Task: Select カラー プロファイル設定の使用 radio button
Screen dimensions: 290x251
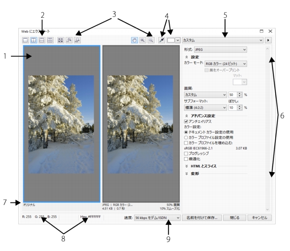Action: coord(186,137)
